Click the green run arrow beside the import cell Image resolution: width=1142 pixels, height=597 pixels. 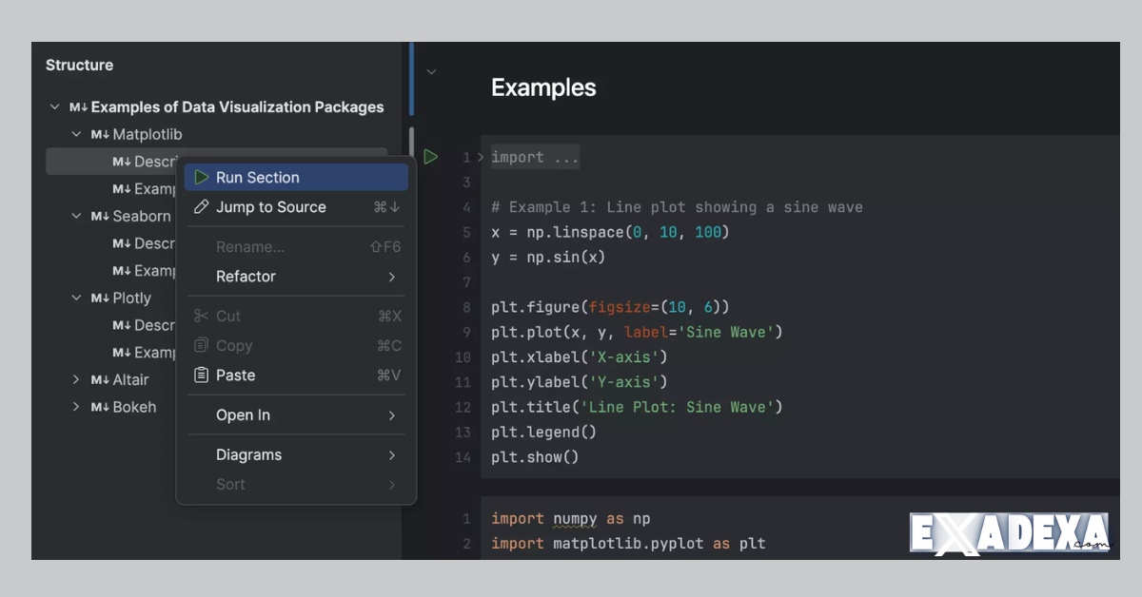430,157
